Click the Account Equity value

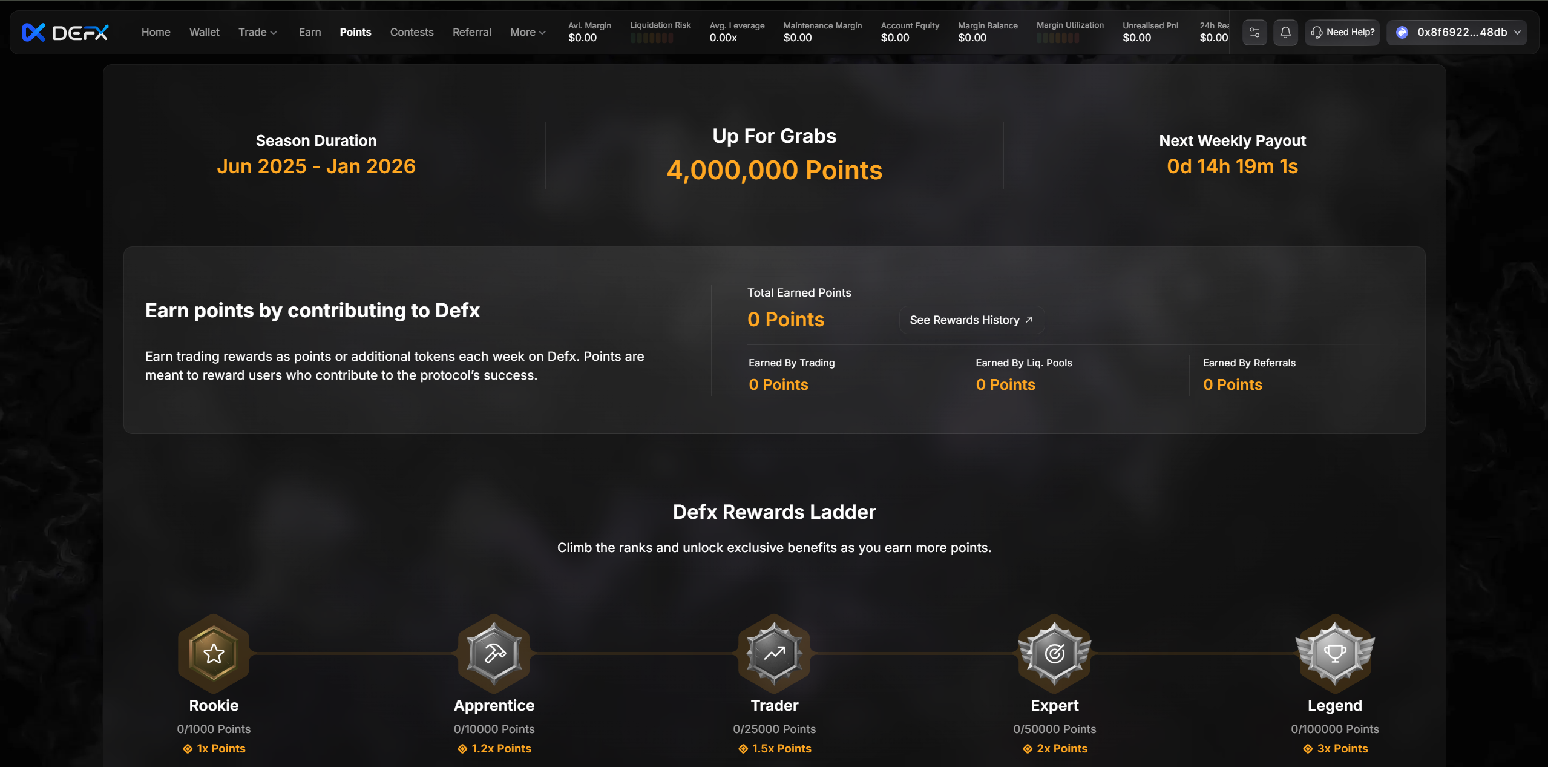pyautogui.click(x=895, y=38)
